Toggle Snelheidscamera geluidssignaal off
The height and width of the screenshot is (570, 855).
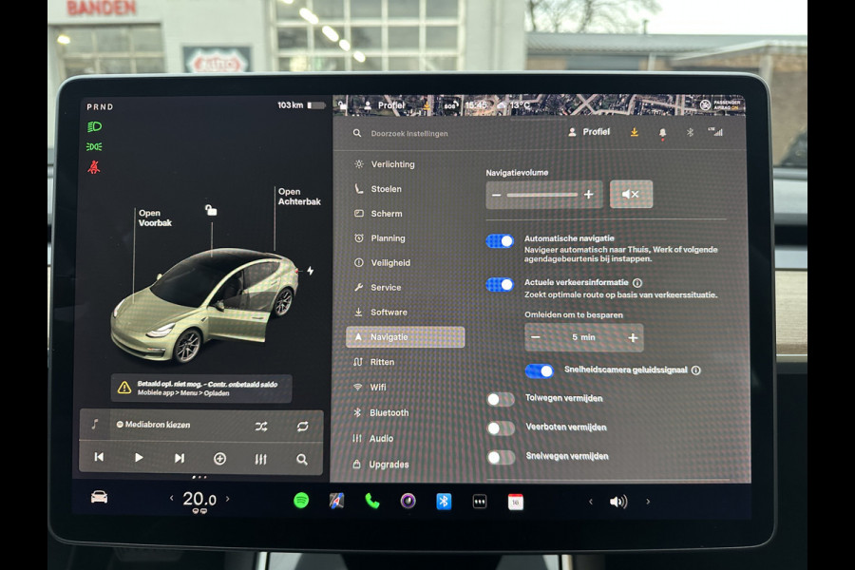pyautogui.click(x=539, y=370)
